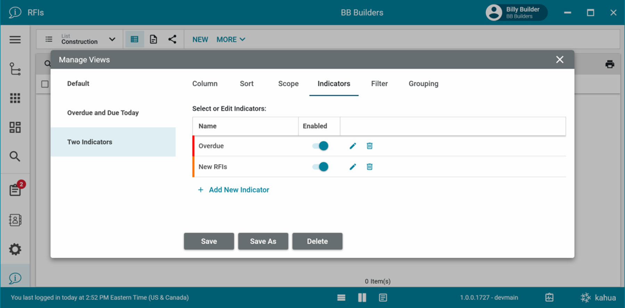Delete the New RFIs indicator via trash icon
The width and height of the screenshot is (625, 308).
click(x=369, y=167)
